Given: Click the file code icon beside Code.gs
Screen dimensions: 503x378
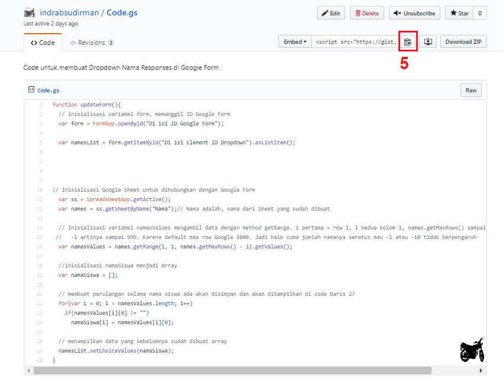Looking at the screenshot, I should 31,90.
